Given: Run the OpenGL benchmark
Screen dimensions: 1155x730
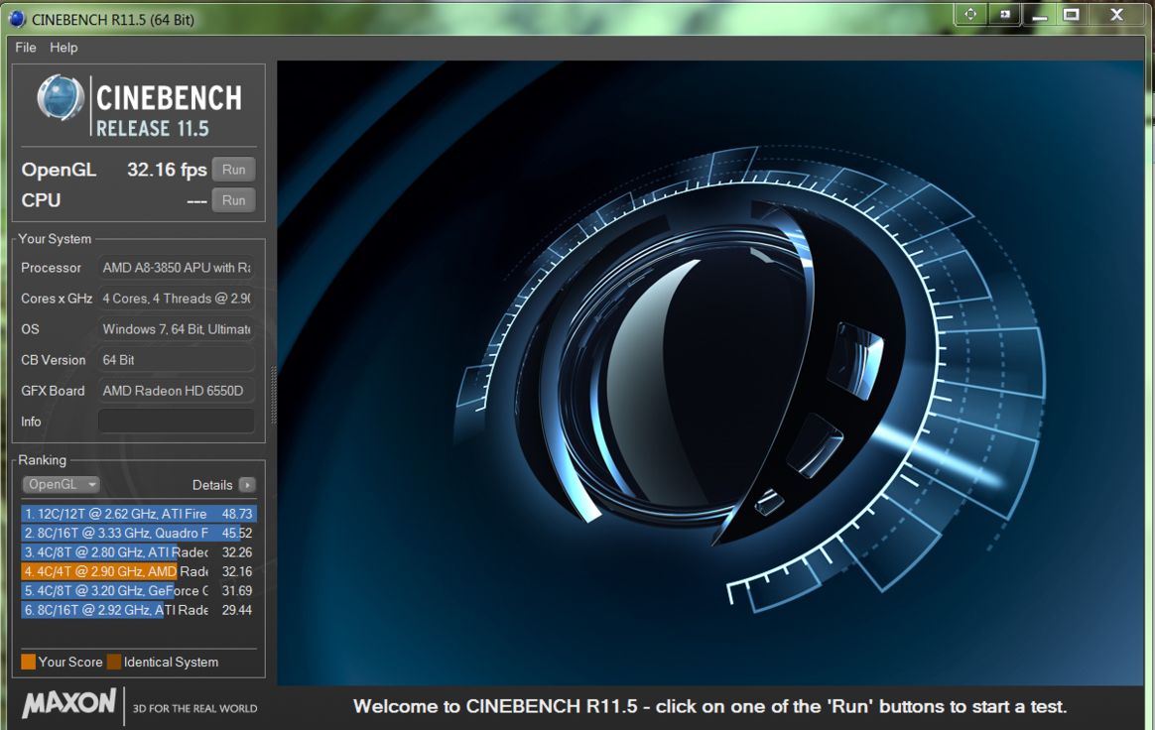Looking at the screenshot, I should point(233,170).
